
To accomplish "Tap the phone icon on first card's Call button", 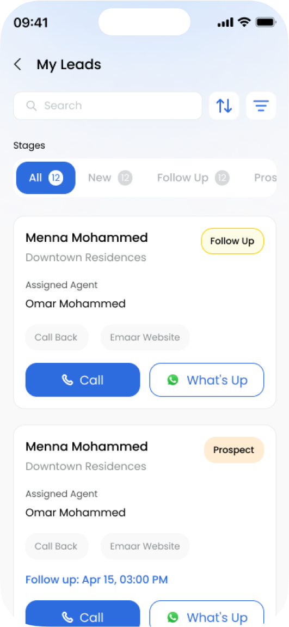I will pyautogui.click(x=67, y=380).
